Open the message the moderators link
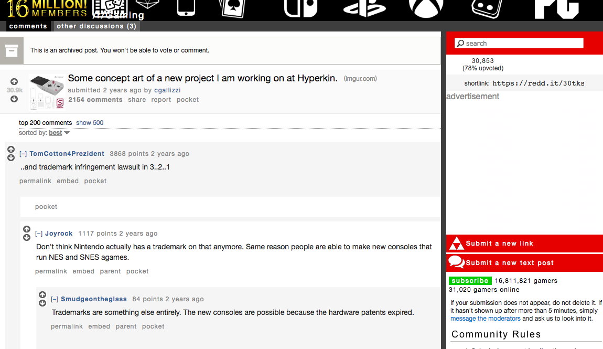 point(486,319)
